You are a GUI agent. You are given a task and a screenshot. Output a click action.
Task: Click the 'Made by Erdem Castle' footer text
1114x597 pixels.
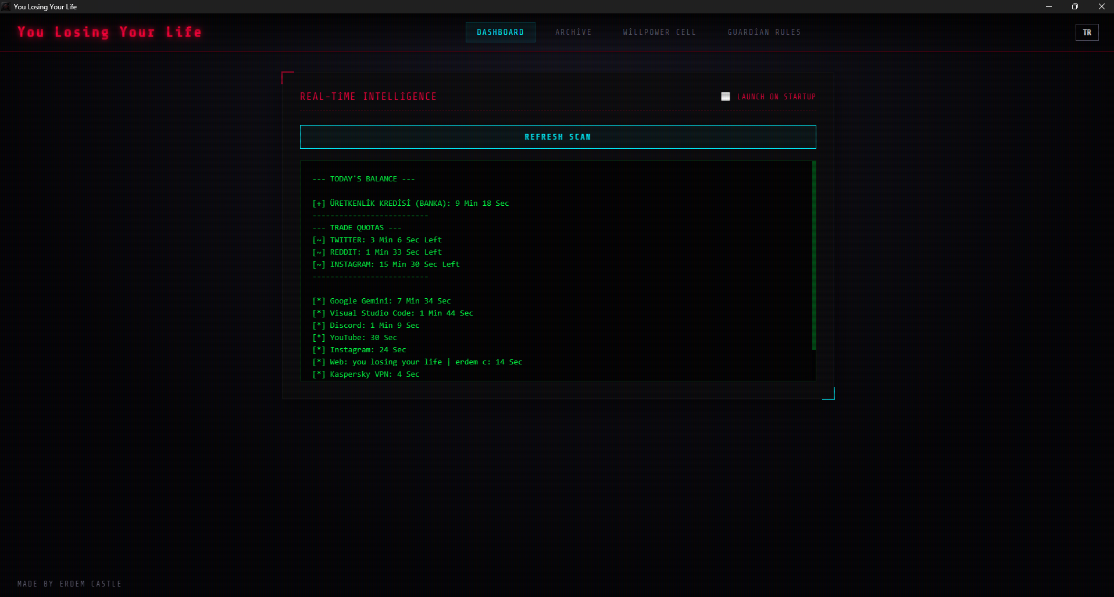(x=69, y=584)
